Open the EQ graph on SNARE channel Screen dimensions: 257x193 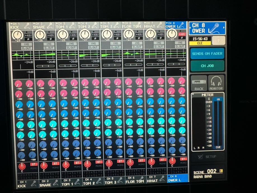pos(46,55)
